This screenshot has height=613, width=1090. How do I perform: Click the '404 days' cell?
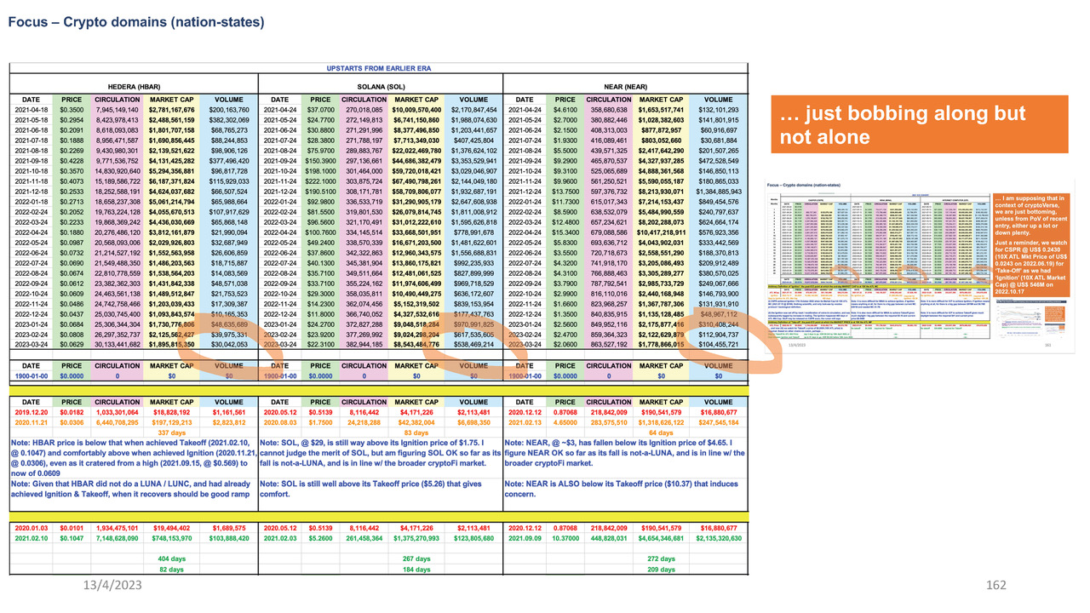pyautogui.click(x=171, y=559)
